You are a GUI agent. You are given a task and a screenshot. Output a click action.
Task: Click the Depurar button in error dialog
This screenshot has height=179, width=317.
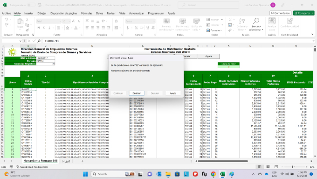coord(155,93)
